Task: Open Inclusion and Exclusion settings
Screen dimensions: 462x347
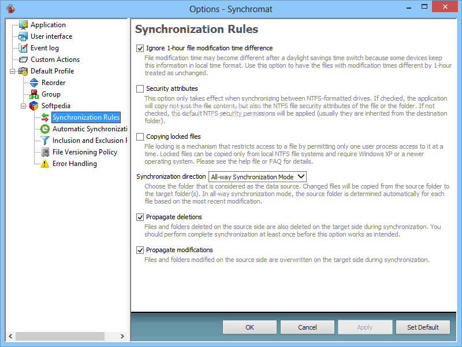Action: [x=90, y=141]
